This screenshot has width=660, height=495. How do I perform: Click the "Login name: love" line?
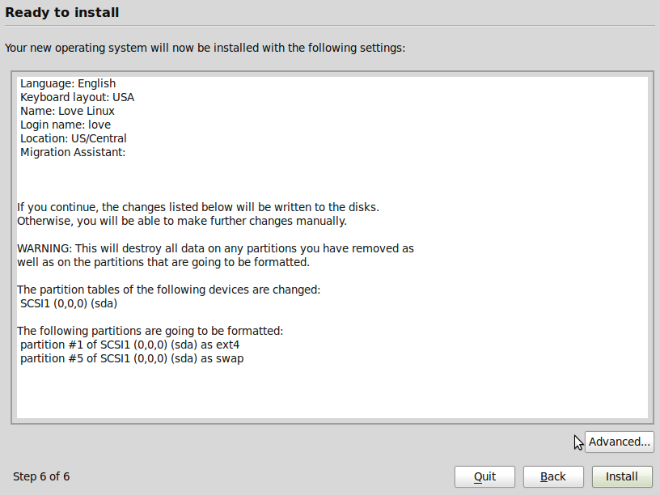coord(66,125)
